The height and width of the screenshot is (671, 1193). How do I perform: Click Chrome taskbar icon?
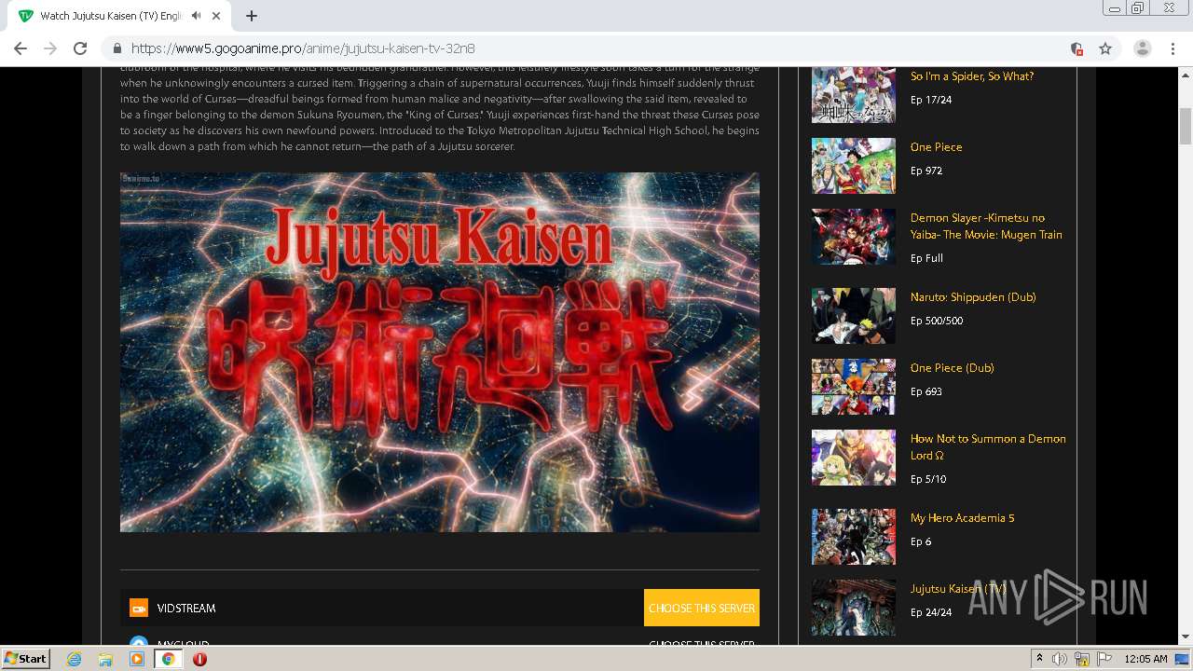[168, 659]
